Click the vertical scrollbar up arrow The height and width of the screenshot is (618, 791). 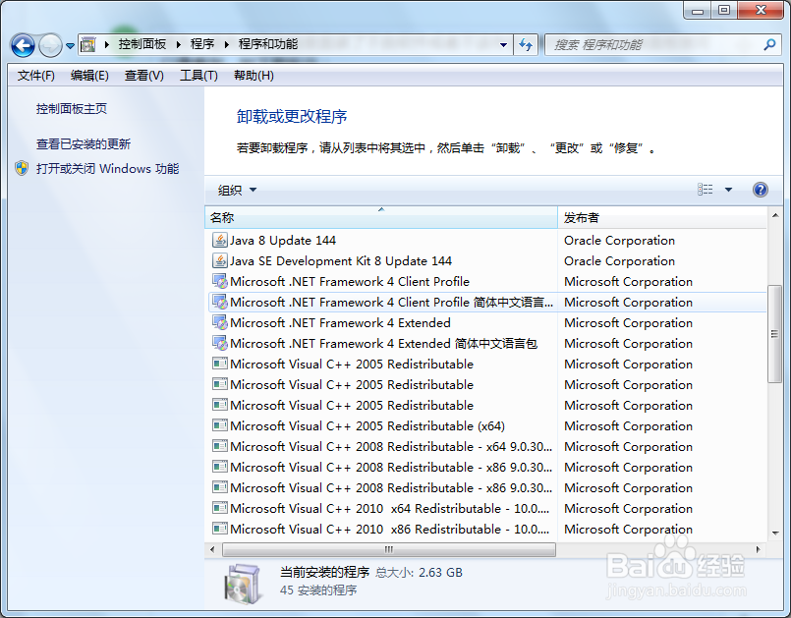tap(775, 215)
